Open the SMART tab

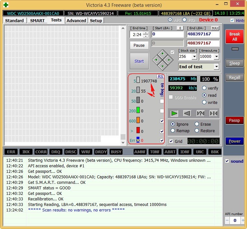[x=37, y=20]
